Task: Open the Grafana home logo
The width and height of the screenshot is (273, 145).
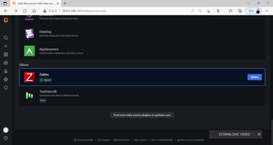Action: click(x=6, y=20)
